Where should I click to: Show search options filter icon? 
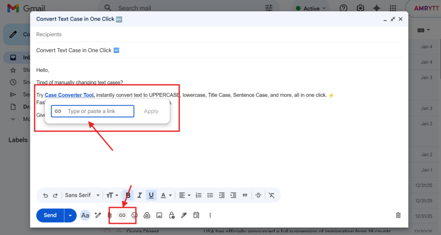tap(269, 8)
